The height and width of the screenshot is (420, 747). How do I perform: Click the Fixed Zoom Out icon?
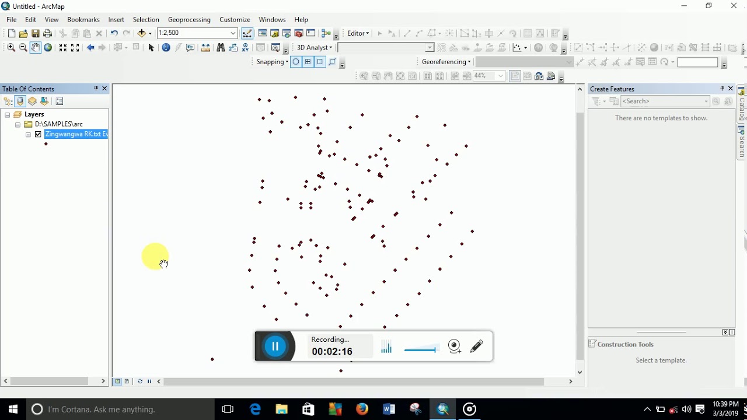click(x=75, y=48)
